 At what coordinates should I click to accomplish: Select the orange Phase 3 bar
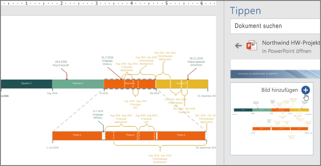pyautogui.click(x=181, y=135)
